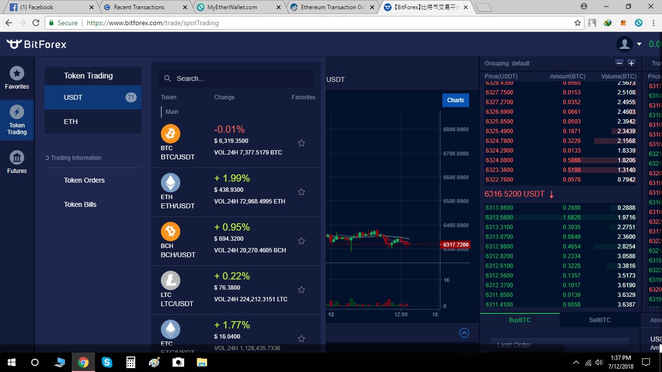Reload the BitForex page
This screenshot has height=372, width=662.
pyautogui.click(x=35, y=23)
